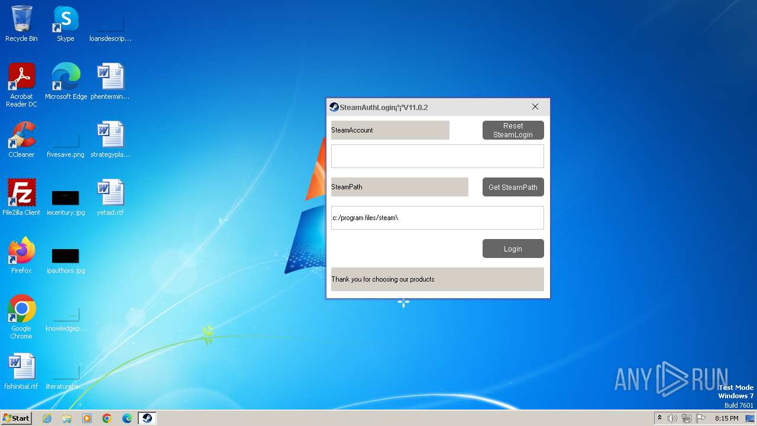Click the Login button
Viewport: 757px width, 426px height.
coord(513,248)
